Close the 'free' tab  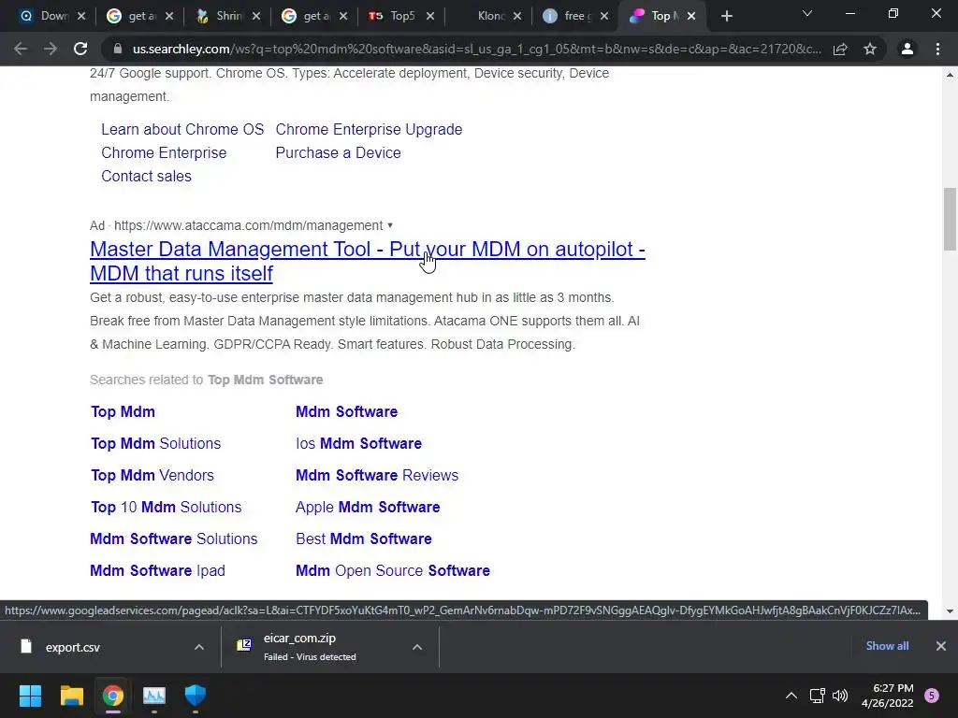coord(604,17)
